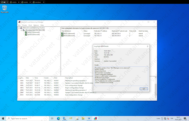Image resolution: width=189 pixels, height=121 pixels.
Task: Click dedicated IP 192.168.2.3 cell
Action: coord(98,34)
